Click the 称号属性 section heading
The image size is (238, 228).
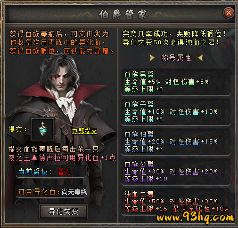tap(176, 58)
